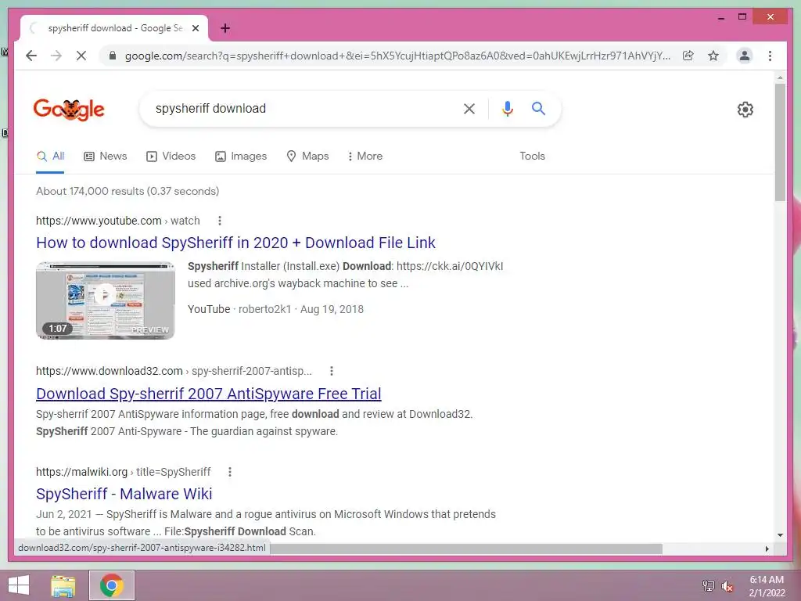
Task: Click Chrome icon in taskbar
Action: 112,585
